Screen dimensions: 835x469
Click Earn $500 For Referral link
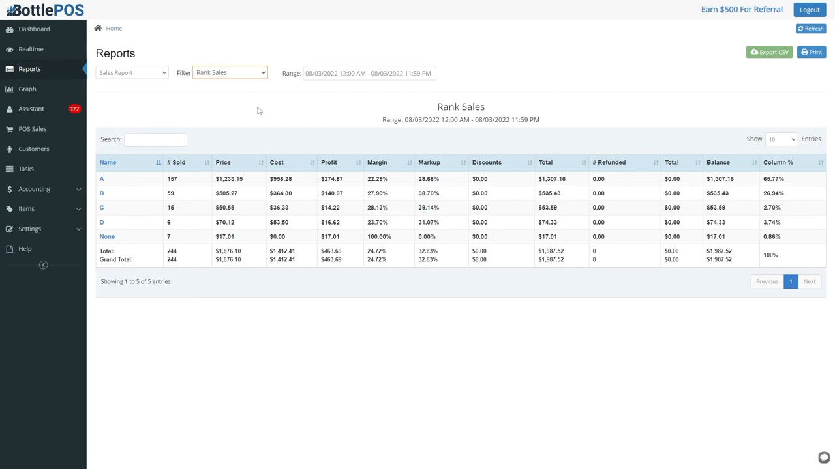pyautogui.click(x=742, y=10)
